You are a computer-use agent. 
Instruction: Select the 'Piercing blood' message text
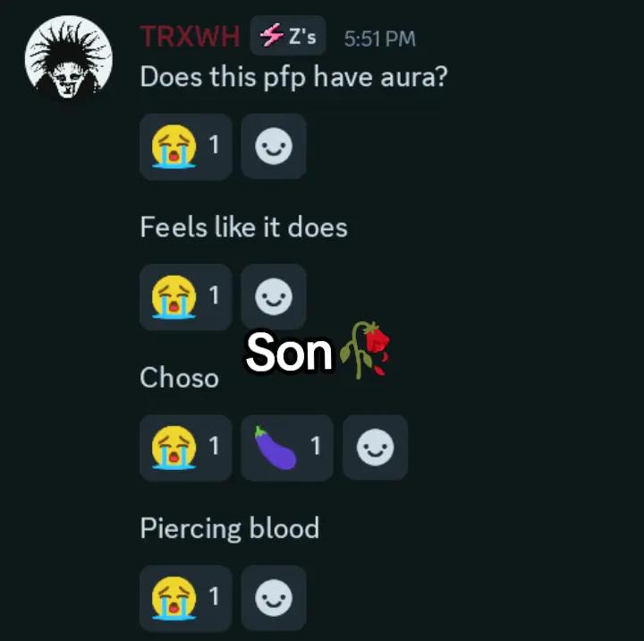click(x=230, y=528)
